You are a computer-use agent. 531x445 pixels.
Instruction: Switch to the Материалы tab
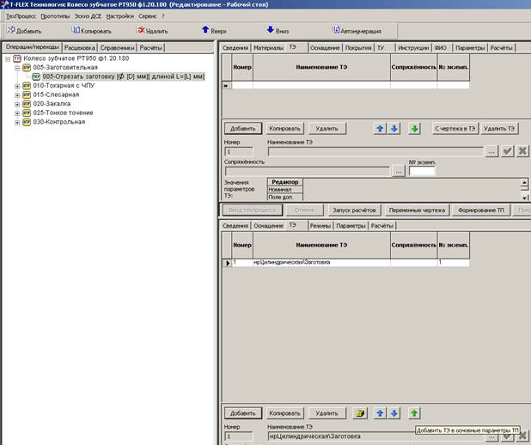coord(267,48)
